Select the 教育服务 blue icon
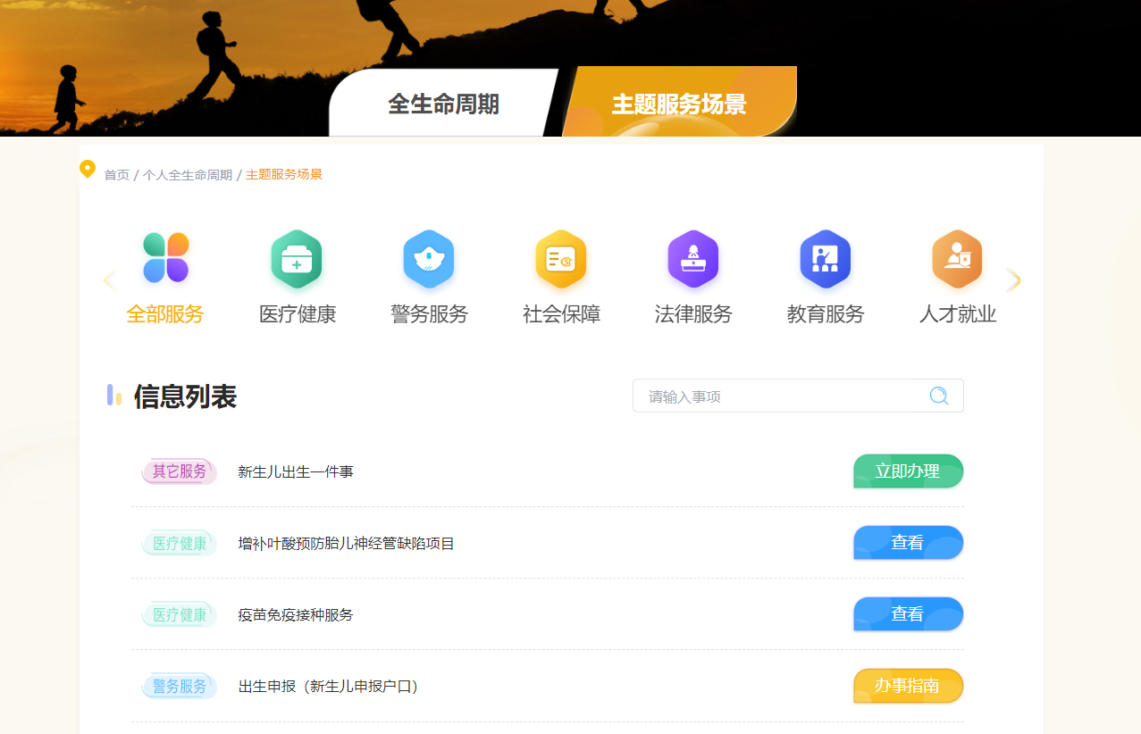 coord(825,259)
